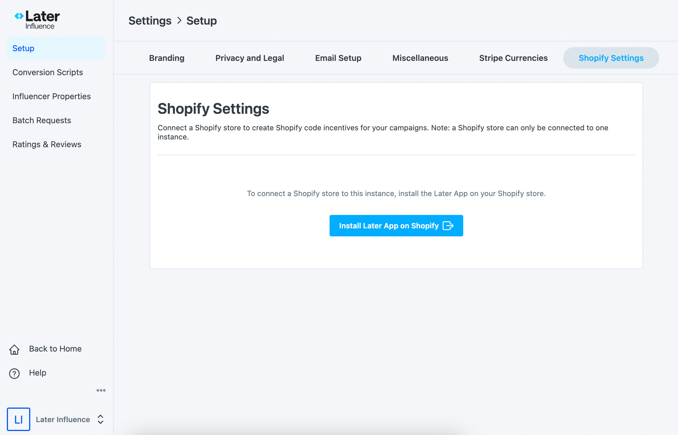Switch to the Privacy and Legal tab
The image size is (678, 435).
(250, 58)
